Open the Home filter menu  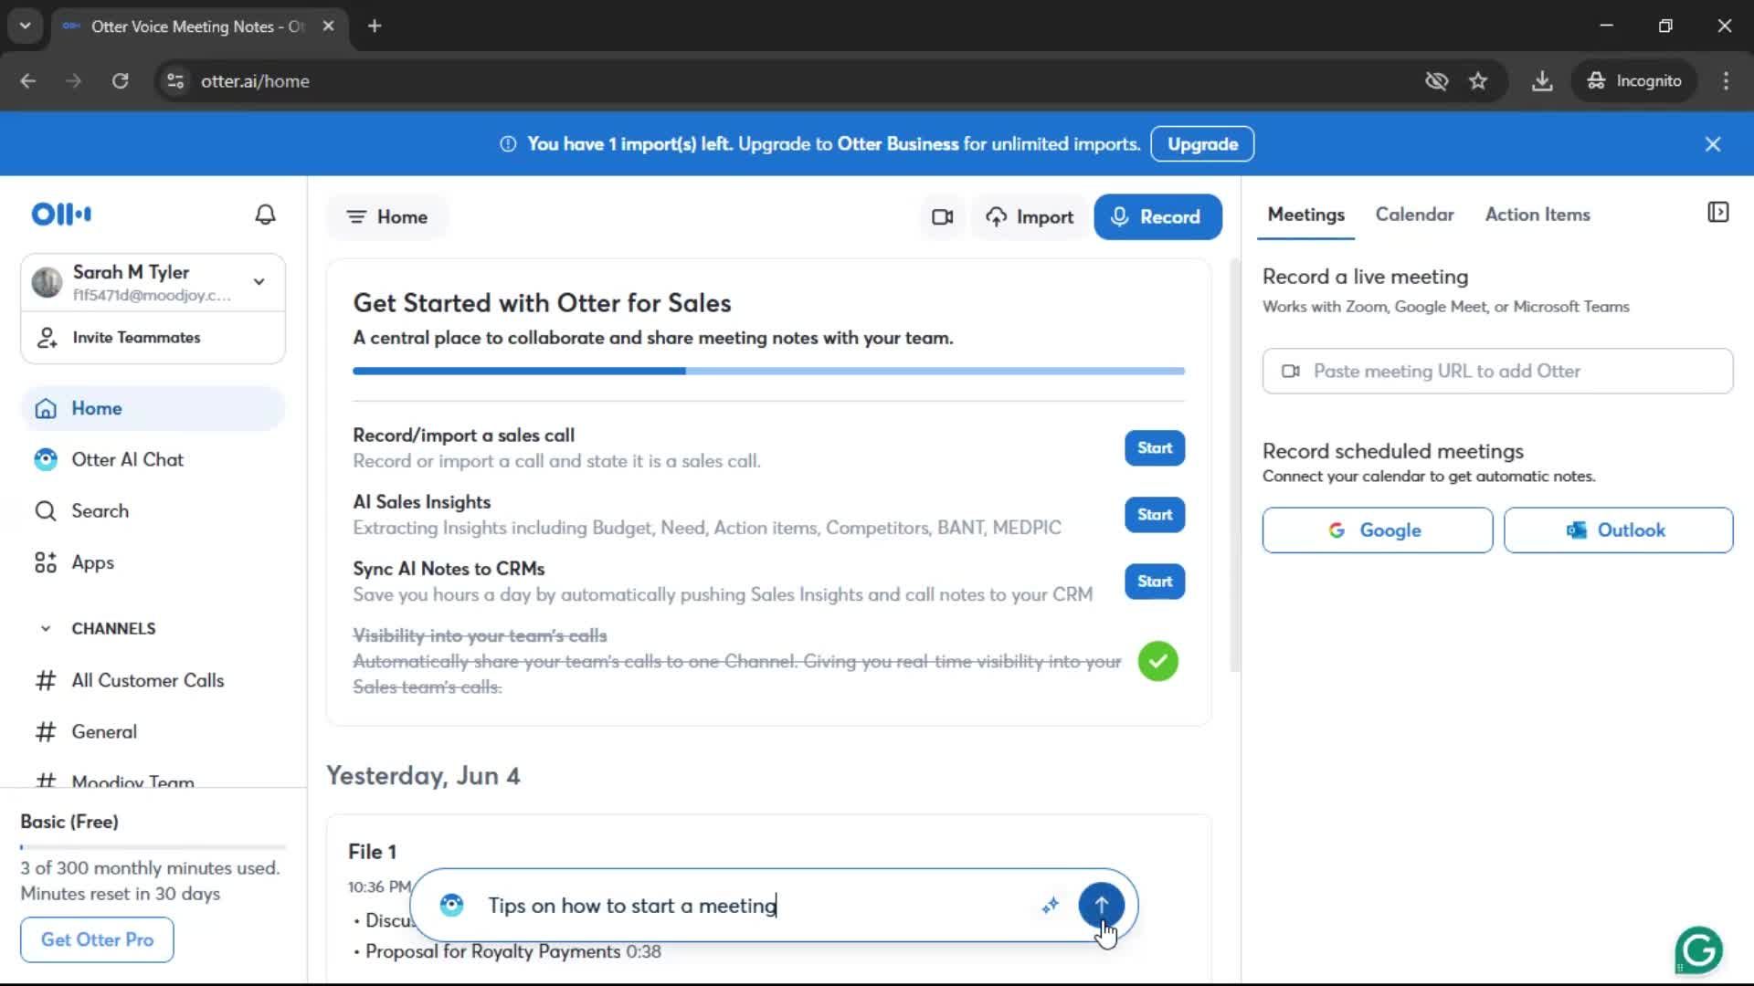tap(387, 217)
